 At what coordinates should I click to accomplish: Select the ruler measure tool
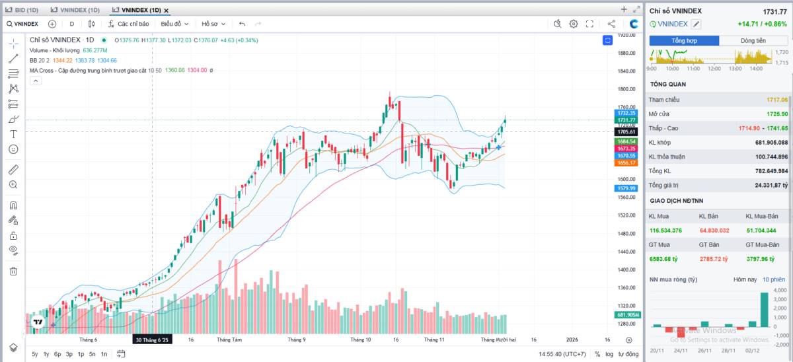(x=13, y=170)
